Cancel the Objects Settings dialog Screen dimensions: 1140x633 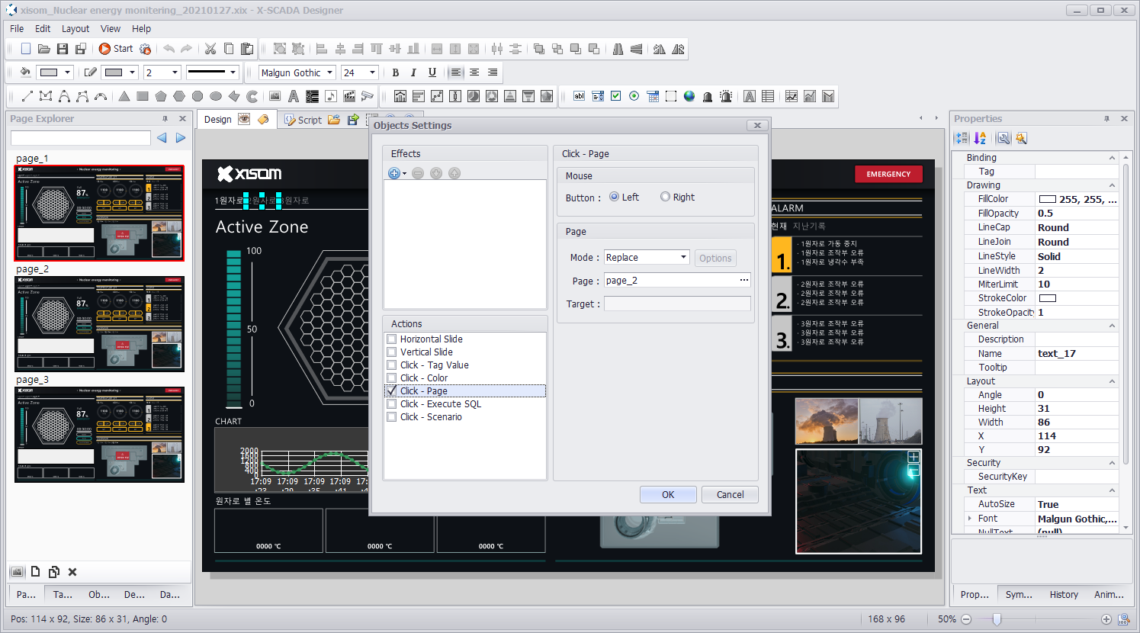[x=730, y=495]
